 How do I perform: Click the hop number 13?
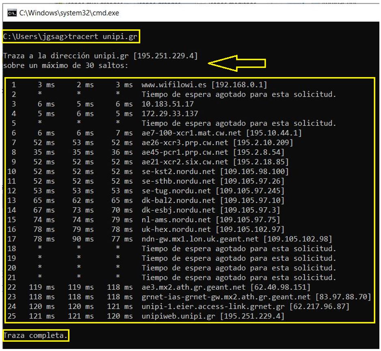[x=12, y=200]
